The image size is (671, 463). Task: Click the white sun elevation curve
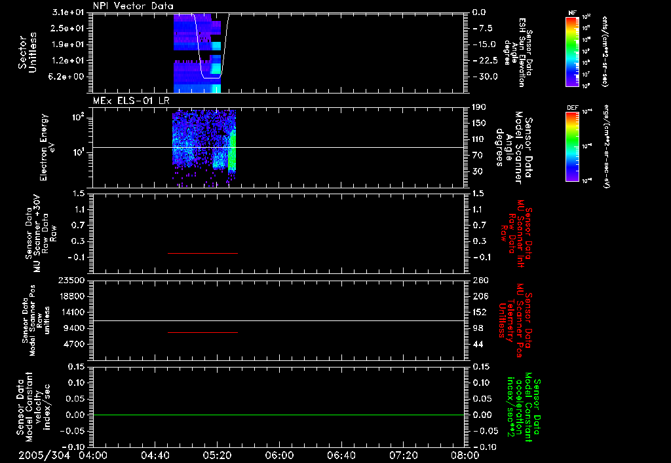[211, 78]
